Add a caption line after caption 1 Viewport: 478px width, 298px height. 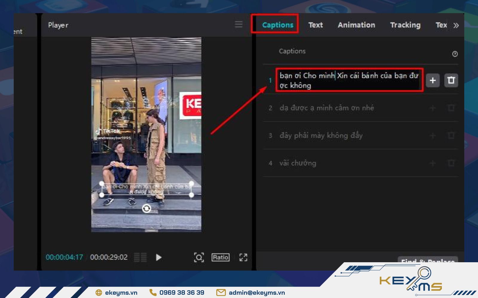(432, 80)
